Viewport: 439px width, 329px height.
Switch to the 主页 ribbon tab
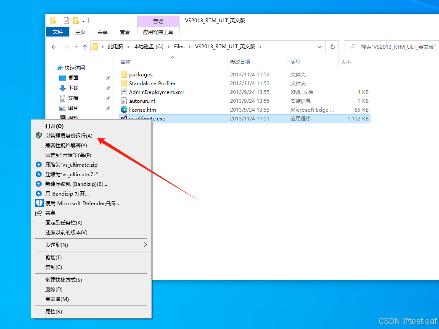(80, 32)
